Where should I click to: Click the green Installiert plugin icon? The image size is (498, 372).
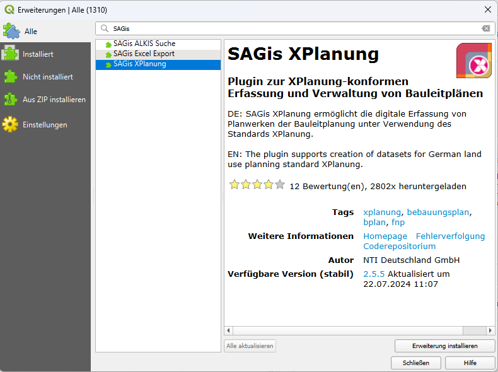tap(10, 53)
